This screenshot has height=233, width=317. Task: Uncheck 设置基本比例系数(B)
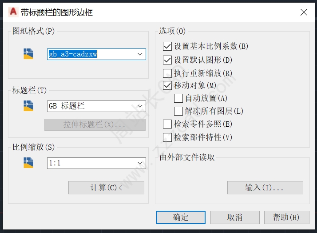167,46
